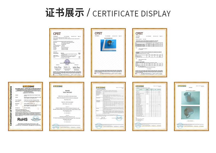The width and height of the screenshot is (216, 153).
Task: Click the large RoHS mark on the declaration
Action: coord(22,120)
